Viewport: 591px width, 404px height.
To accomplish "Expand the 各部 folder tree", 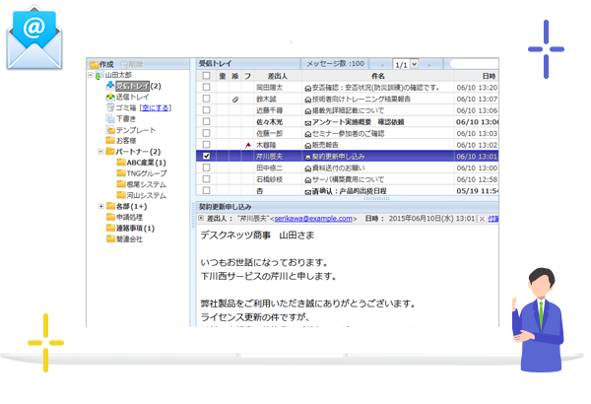I will point(99,206).
